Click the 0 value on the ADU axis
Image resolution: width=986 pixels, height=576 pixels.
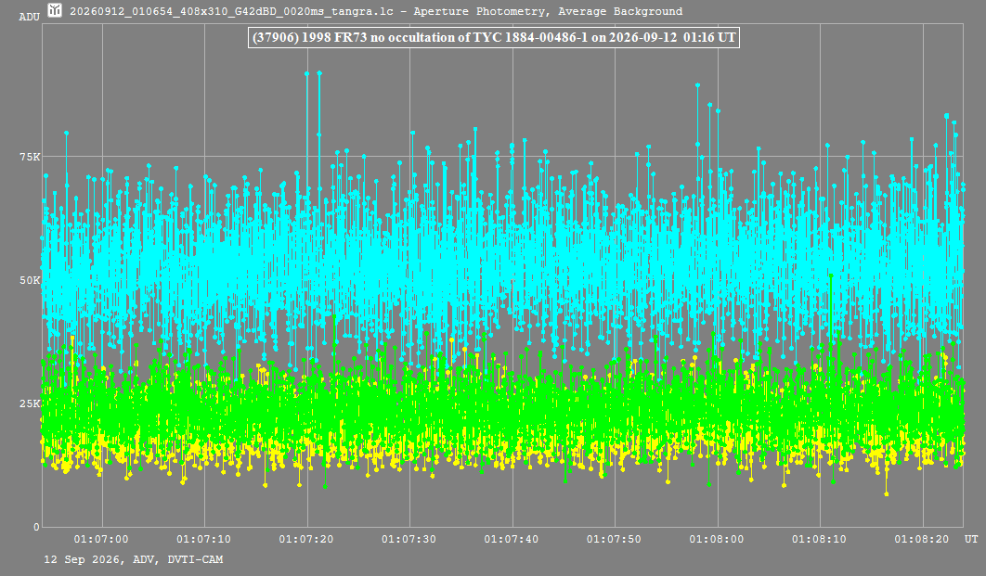[36, 527]
